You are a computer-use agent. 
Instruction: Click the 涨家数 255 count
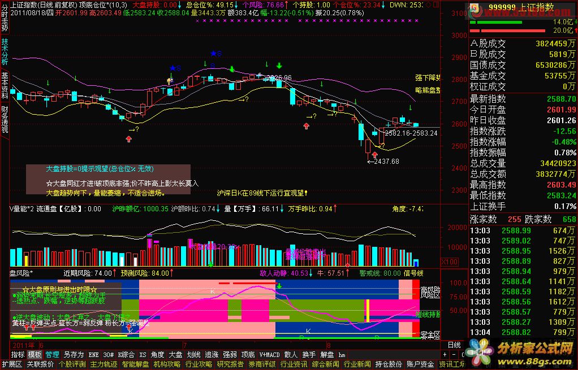(x=514, y=219)
